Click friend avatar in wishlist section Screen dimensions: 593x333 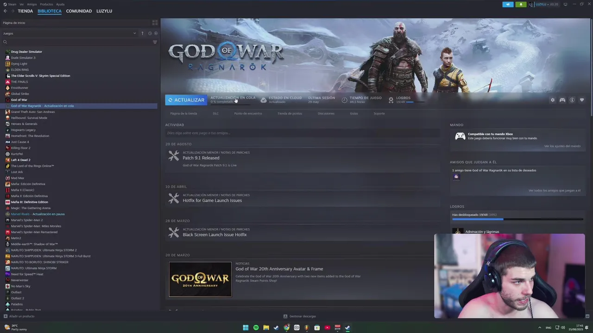(456, 177)
